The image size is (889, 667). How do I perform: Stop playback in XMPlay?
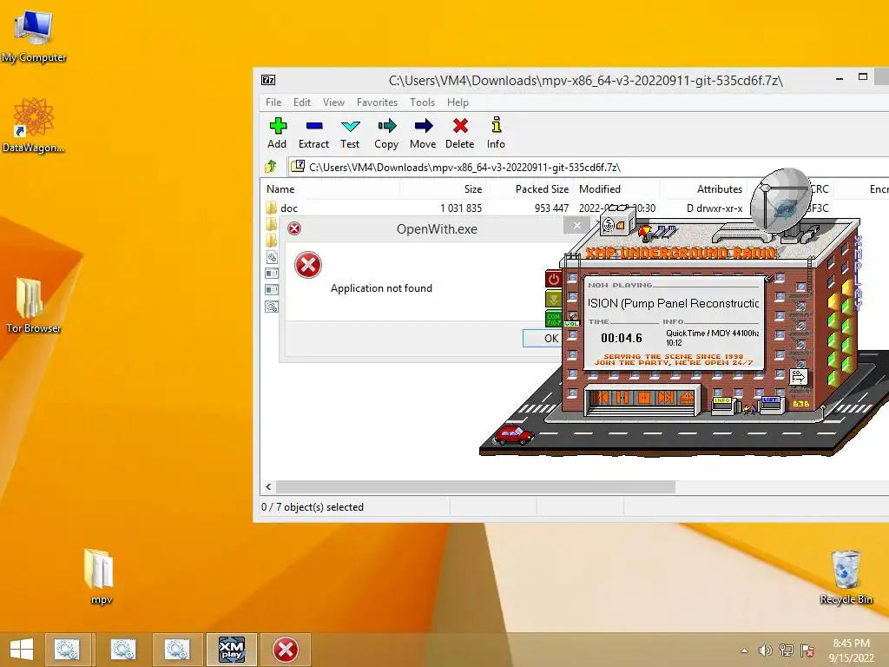coord(644,398)
